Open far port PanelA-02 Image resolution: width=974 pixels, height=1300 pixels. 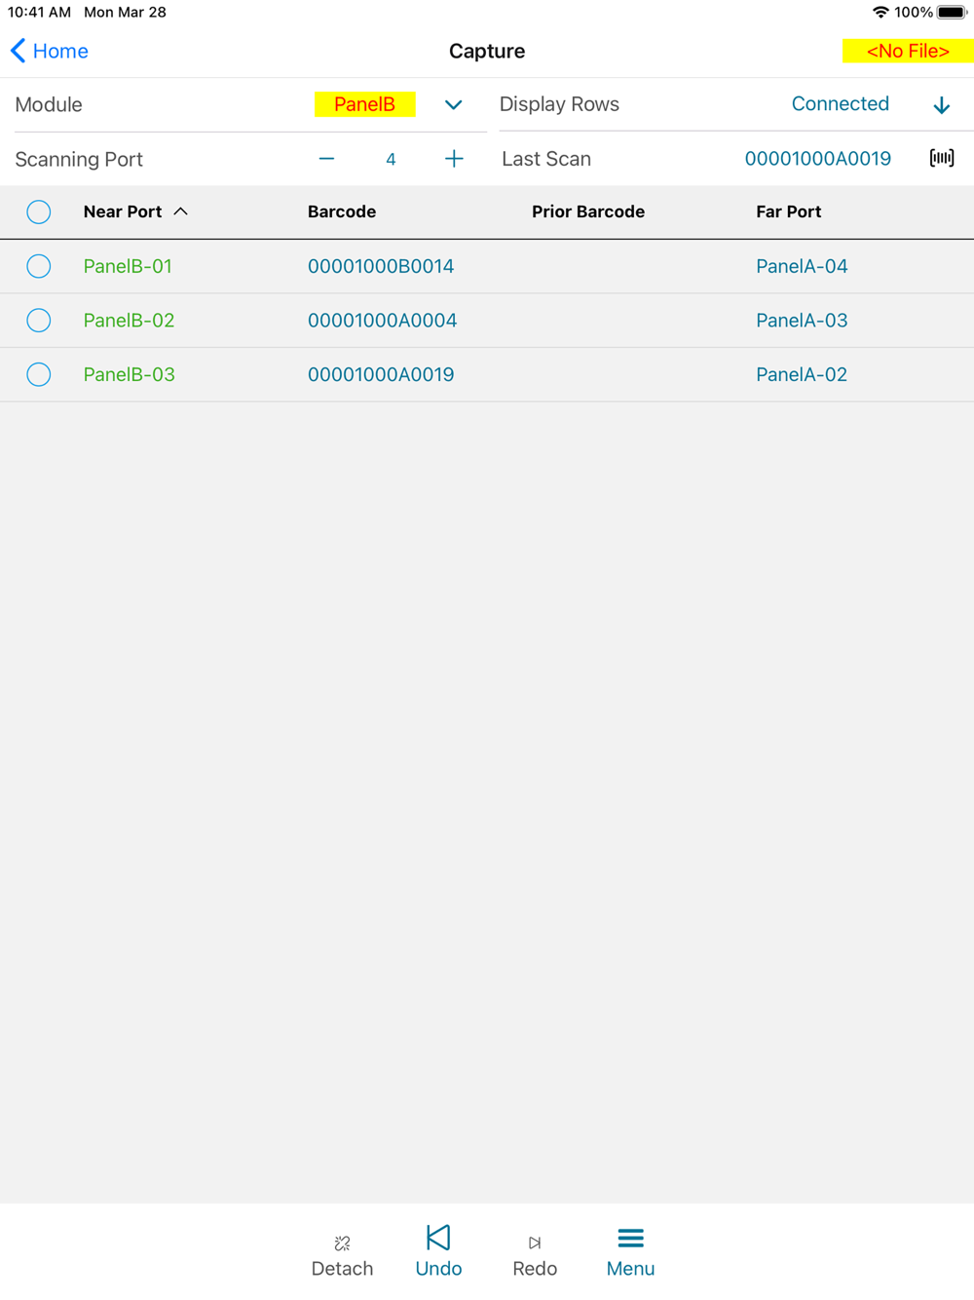coord(802,374)
